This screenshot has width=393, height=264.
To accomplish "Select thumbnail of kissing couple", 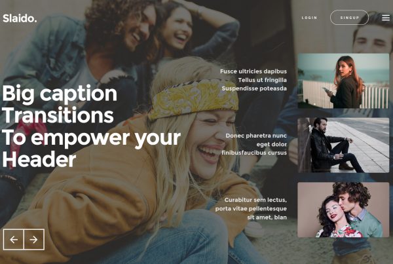I will click(343, 210).
